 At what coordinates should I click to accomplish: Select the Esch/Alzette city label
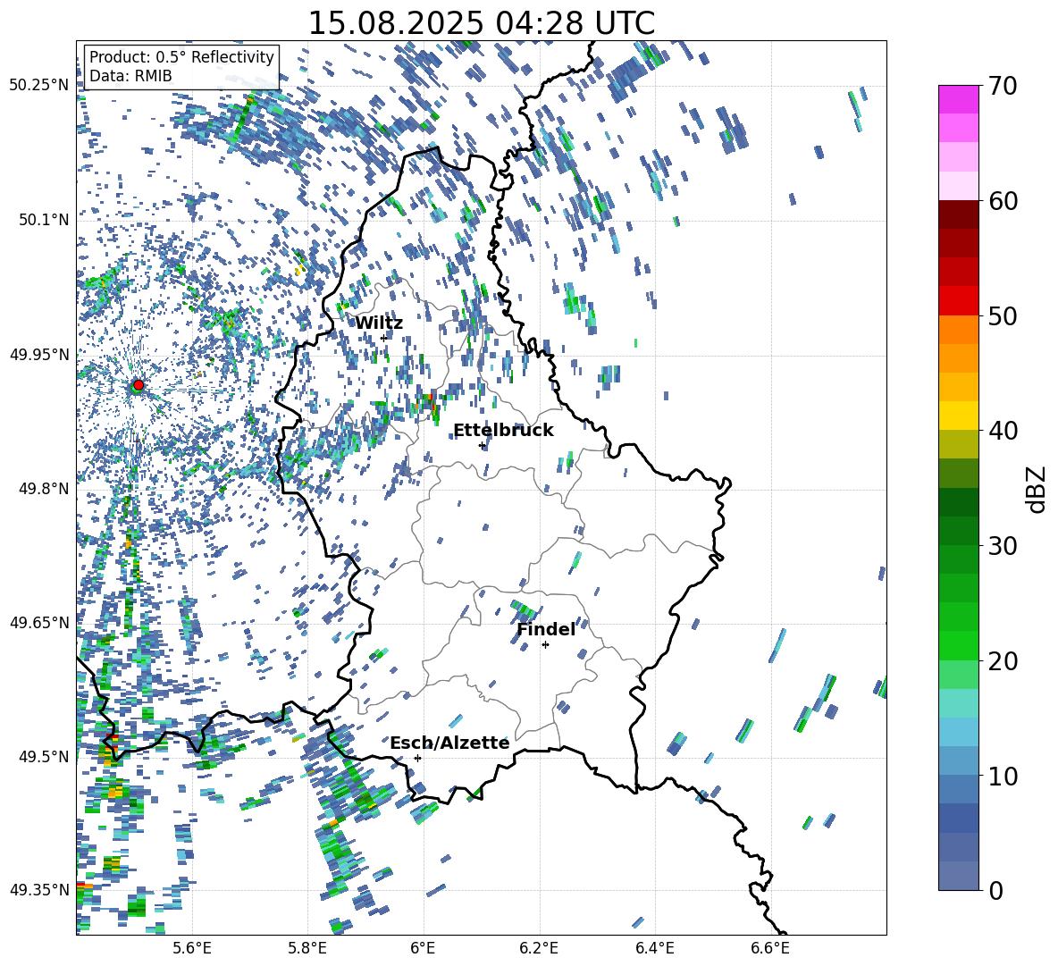(x=449, y=743)
